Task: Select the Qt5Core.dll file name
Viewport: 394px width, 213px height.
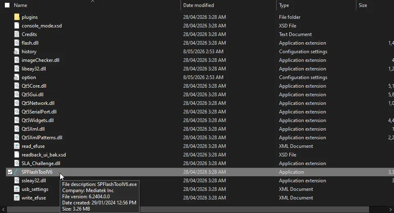Action: click(34, 86)
